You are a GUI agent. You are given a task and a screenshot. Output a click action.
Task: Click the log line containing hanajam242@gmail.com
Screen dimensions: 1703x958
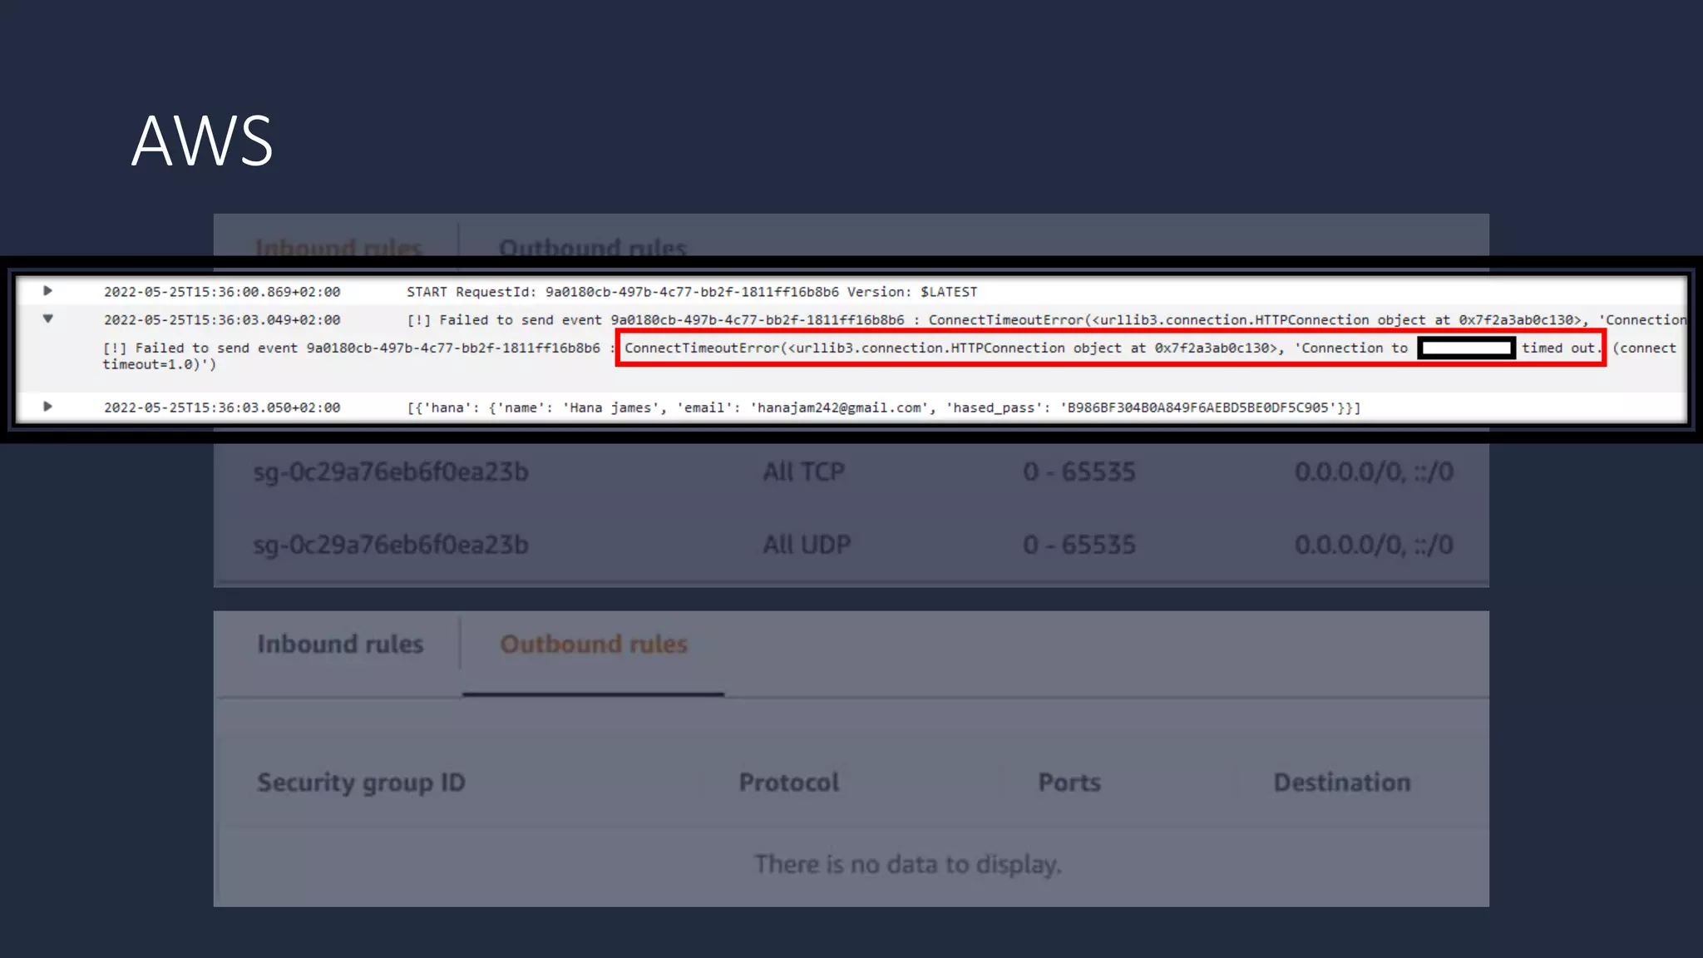coord(883,407)
